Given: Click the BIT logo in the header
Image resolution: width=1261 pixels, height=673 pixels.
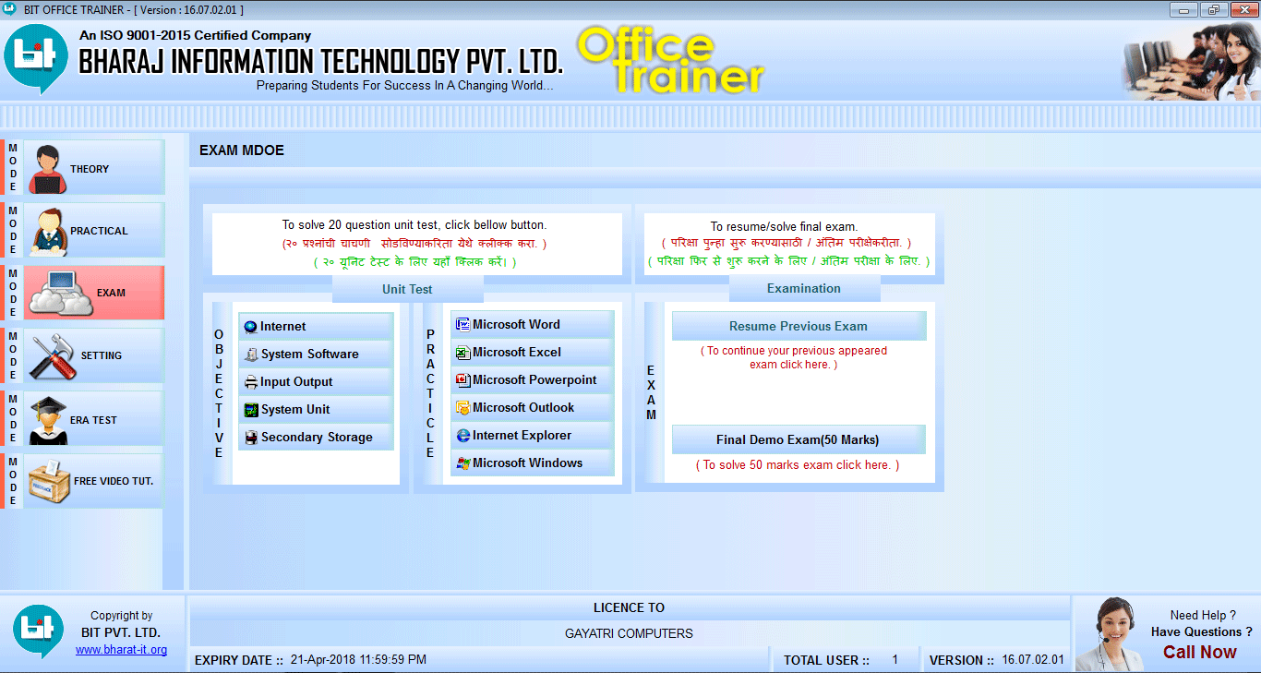Looking at the screenshot, I should pos(36,58).
